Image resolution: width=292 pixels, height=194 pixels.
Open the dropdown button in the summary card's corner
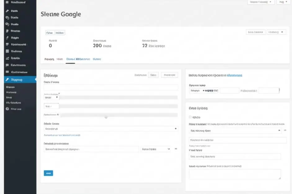[276, 32]
